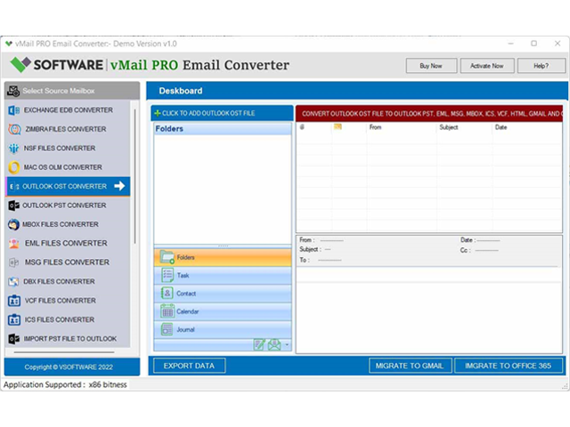Click the envelope icon in navigation footer

tap(274, 344)
